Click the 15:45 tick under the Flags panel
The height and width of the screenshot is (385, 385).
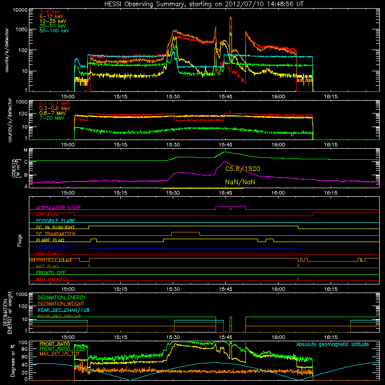click(x=225, y=289)
